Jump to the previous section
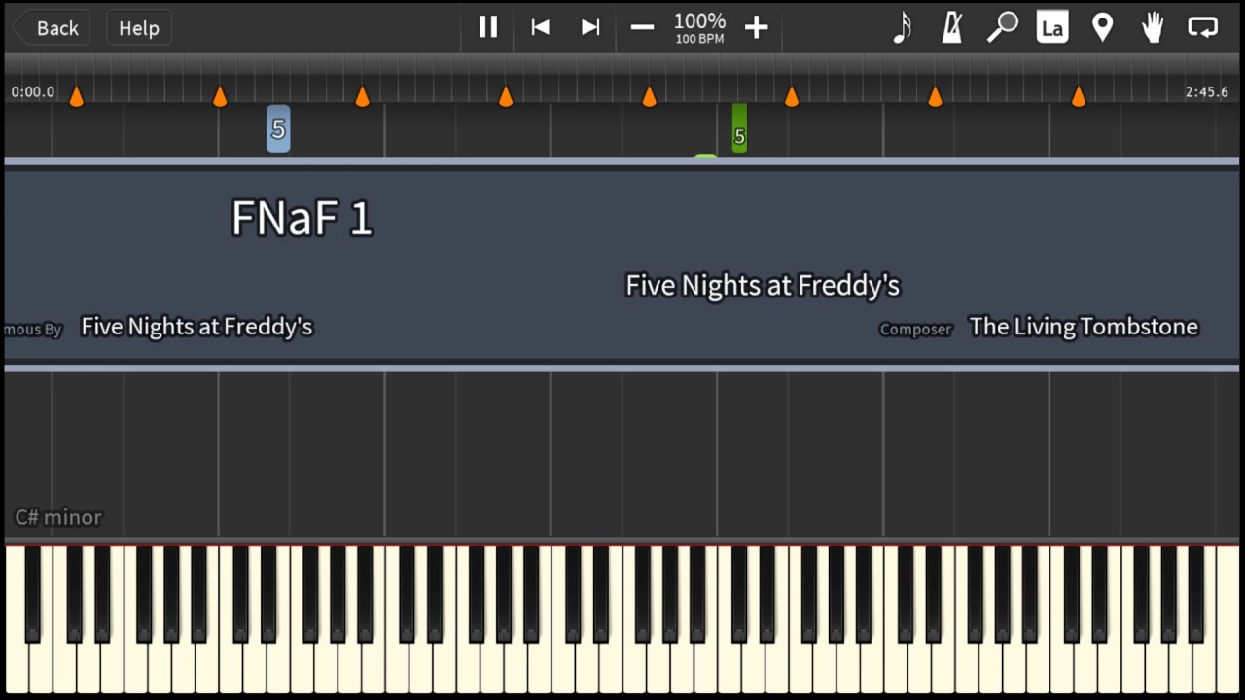Viewport: 1245px width, 700px height. [x=540, y=27]
